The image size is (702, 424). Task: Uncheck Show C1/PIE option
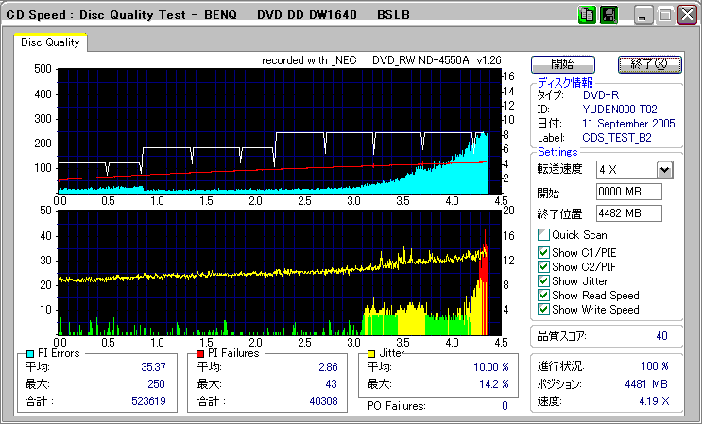pyautogui.click(x=543, y=251)
